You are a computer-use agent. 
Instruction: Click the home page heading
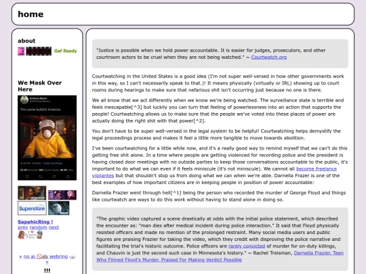pos(30,14)
